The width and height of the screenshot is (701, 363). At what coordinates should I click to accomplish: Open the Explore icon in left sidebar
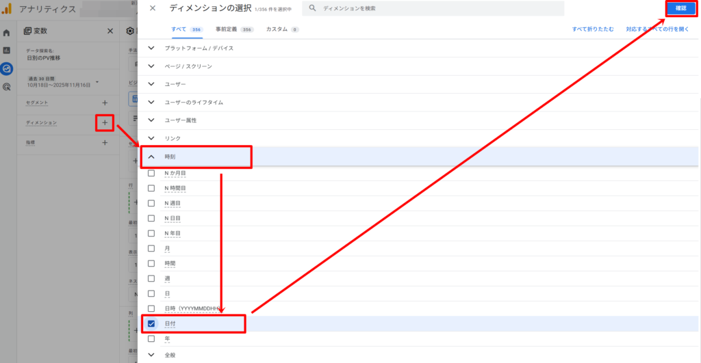(6, 69)
